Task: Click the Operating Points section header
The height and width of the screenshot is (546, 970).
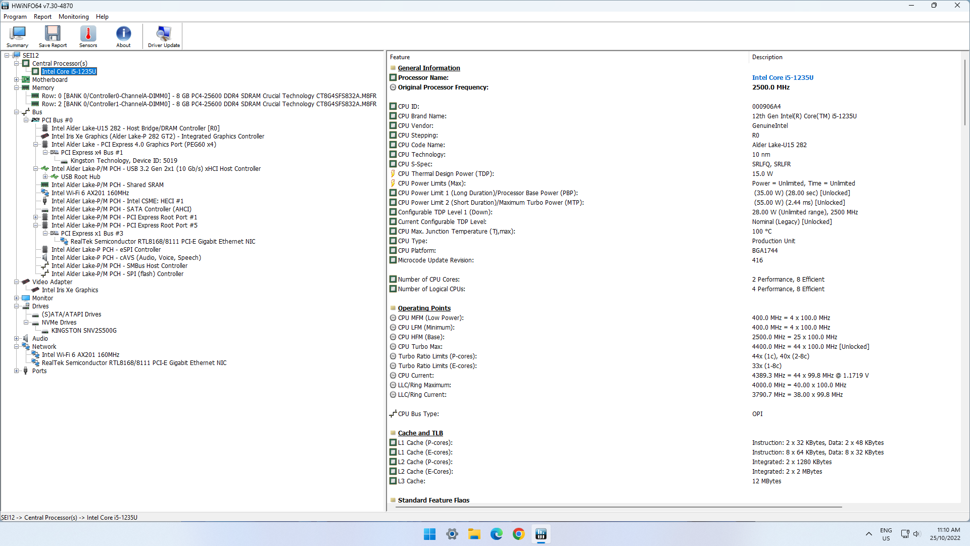Action: 424,308
